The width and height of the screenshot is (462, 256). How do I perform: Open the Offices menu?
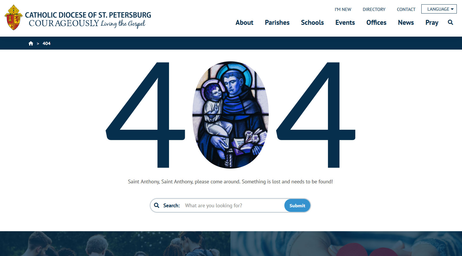pyautogui.click(x=376, y=22)
